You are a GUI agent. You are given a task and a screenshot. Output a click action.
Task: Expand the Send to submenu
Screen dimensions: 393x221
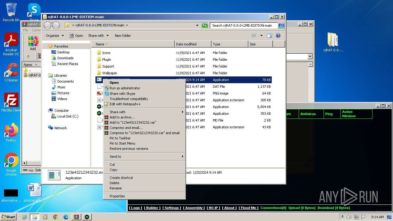click(144, 157)
